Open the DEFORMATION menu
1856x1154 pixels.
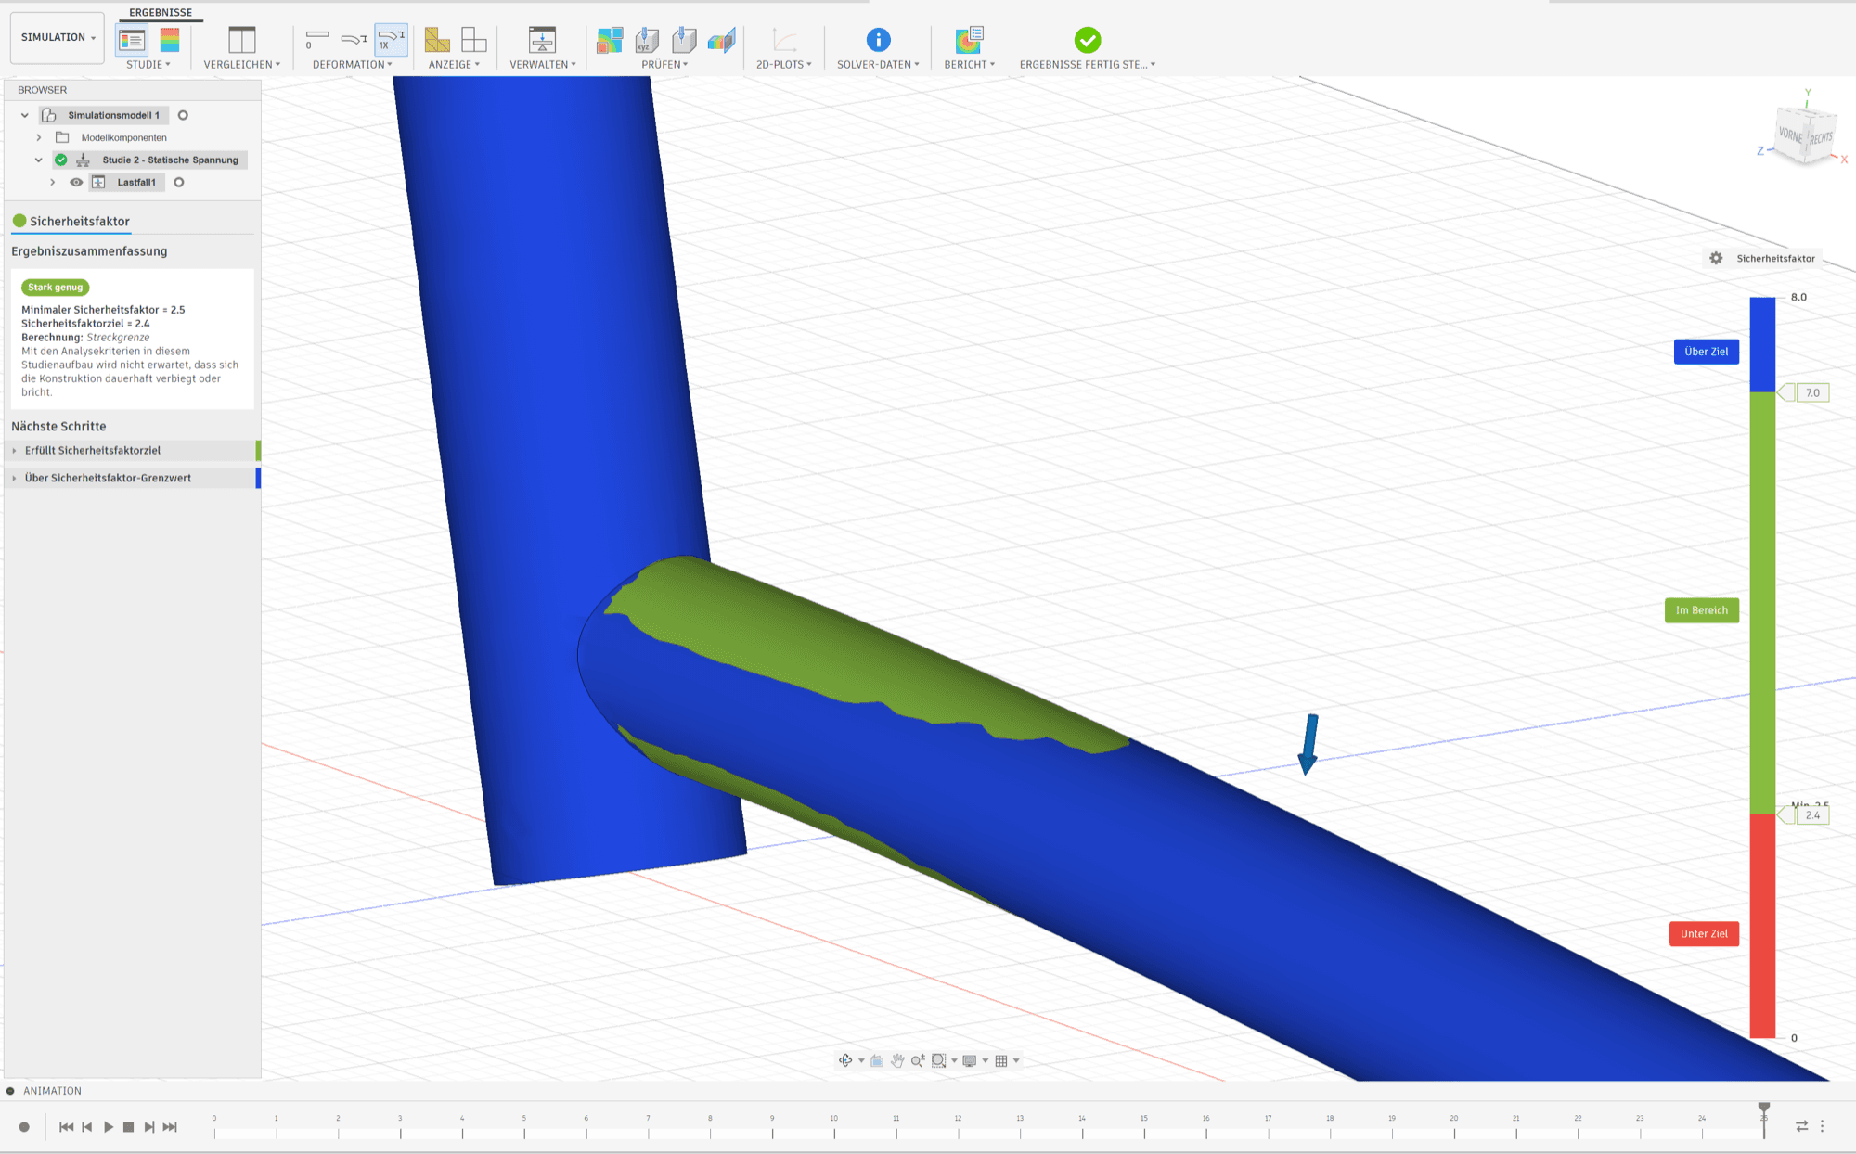[x=352, y=65]
